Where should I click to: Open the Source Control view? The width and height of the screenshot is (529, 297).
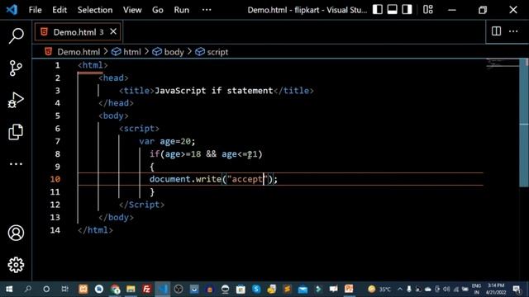pos(16,68)
